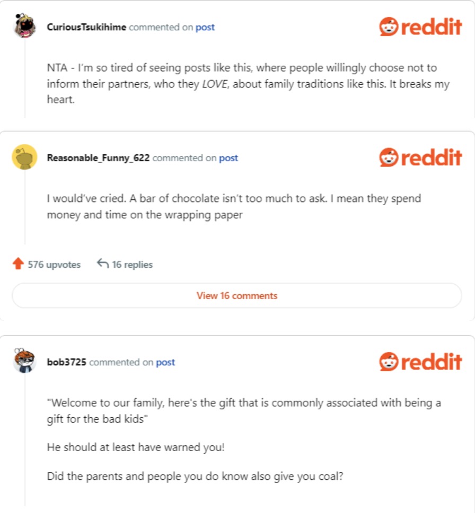Follow the post link beside Reasonable_Funny_622
The image size is (475, 527).
coord(228,158)
